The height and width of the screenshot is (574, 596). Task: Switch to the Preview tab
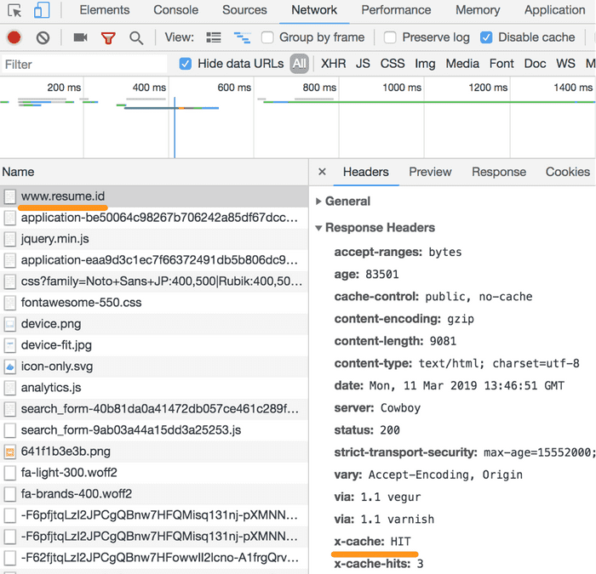430,172
